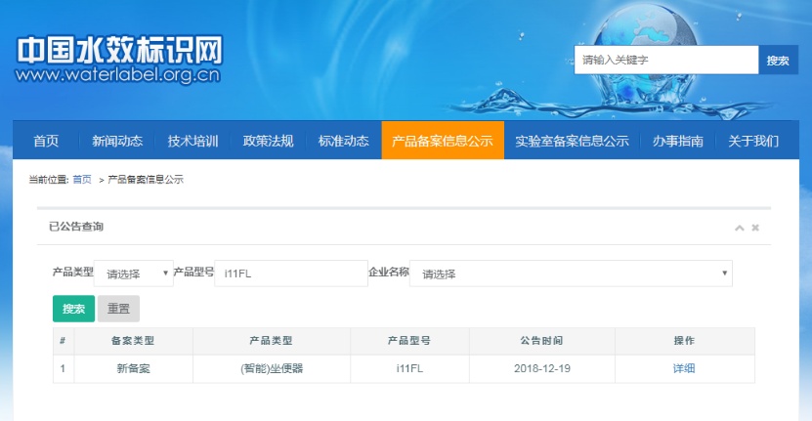Click the 首页 breadcrumb link

(x=82, y=180)
